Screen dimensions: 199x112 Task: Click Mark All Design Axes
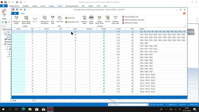[x=130, y=17]
